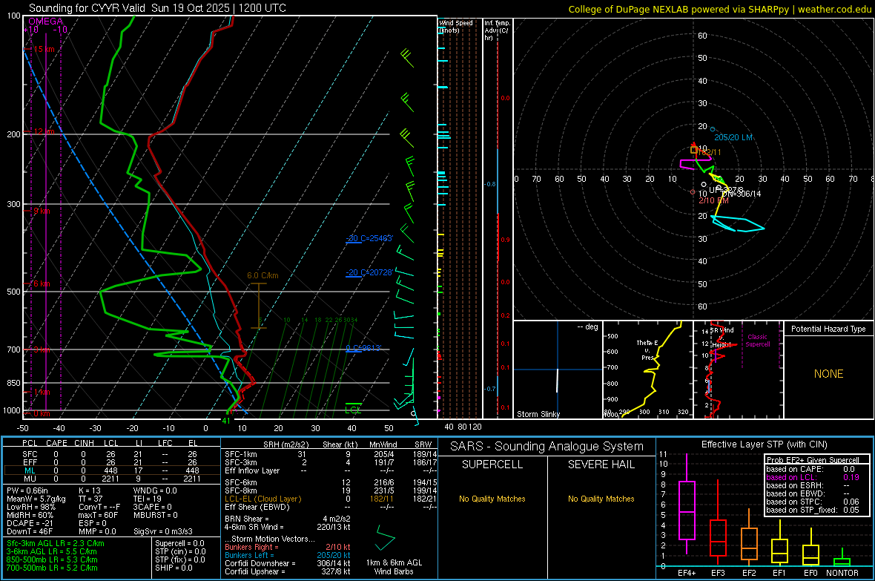This screenshot has width=875, height=581.
Task: Click the 'DCAPE = -21' value
Action: click(x=28, y=523)
